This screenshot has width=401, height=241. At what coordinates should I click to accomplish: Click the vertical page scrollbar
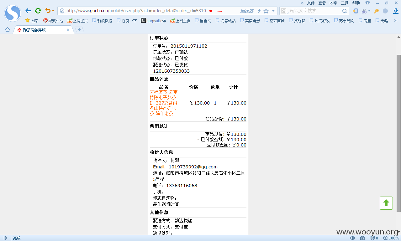point(398,133)
